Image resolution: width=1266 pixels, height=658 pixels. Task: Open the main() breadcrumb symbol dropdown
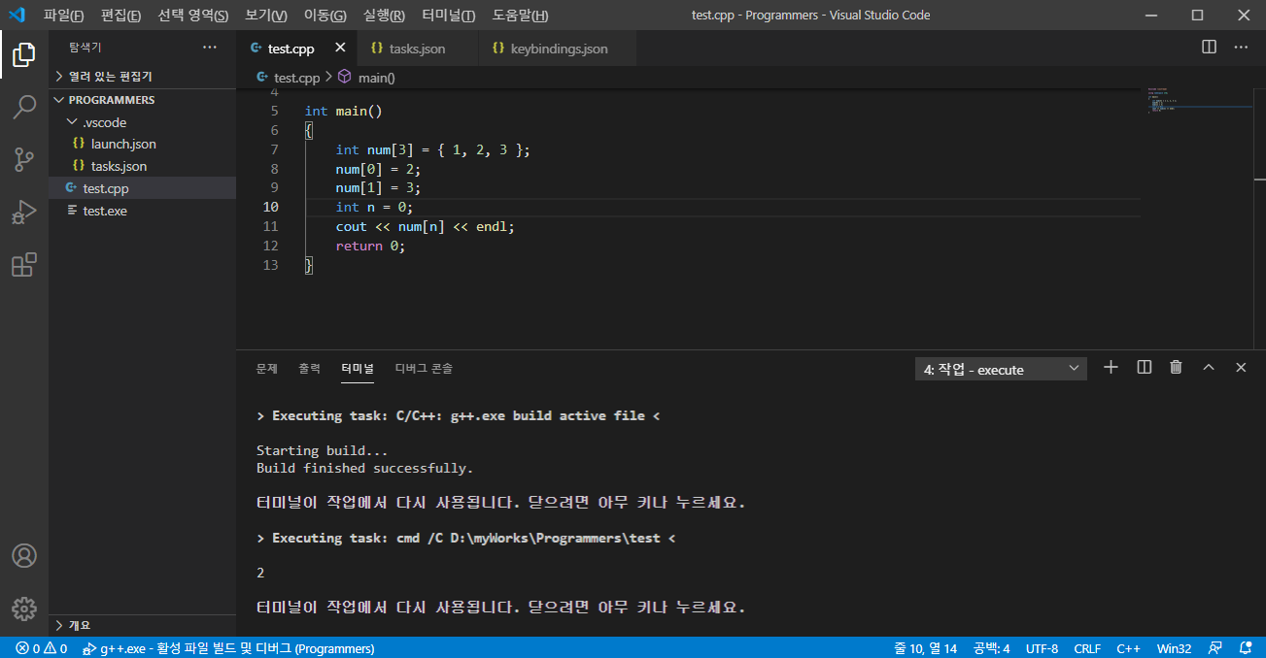click(x=367, y=78)
